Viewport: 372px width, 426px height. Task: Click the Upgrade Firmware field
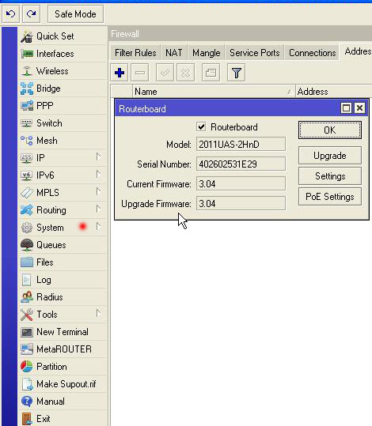[x=241, y=203]
